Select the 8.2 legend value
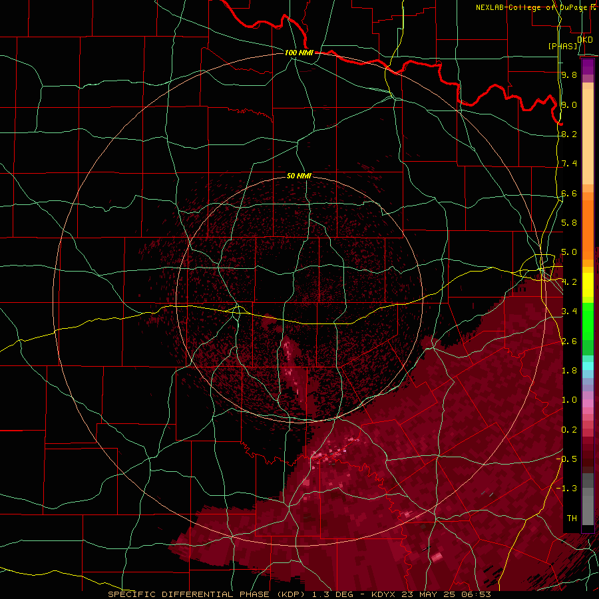599x599 pixels. pos(569,134)
